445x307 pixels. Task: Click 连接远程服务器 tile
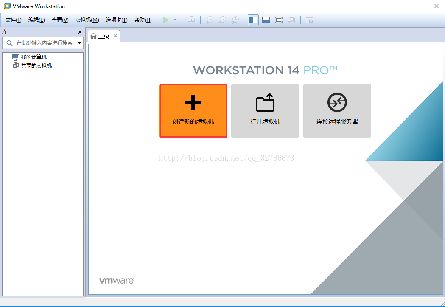coord(337,111)
